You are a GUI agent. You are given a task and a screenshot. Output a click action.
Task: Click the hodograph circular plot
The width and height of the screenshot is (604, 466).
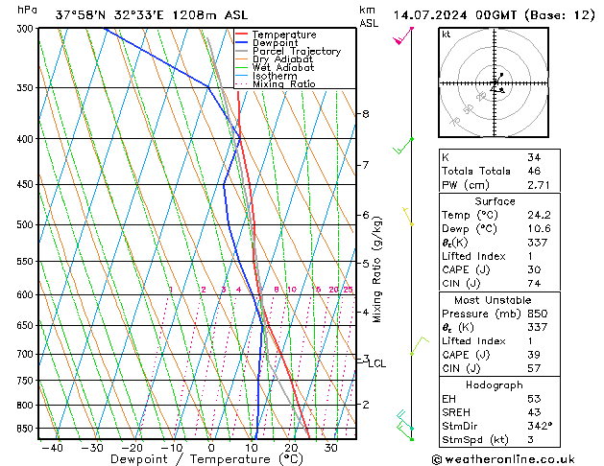pyautogui.click(x=495, y=84)
